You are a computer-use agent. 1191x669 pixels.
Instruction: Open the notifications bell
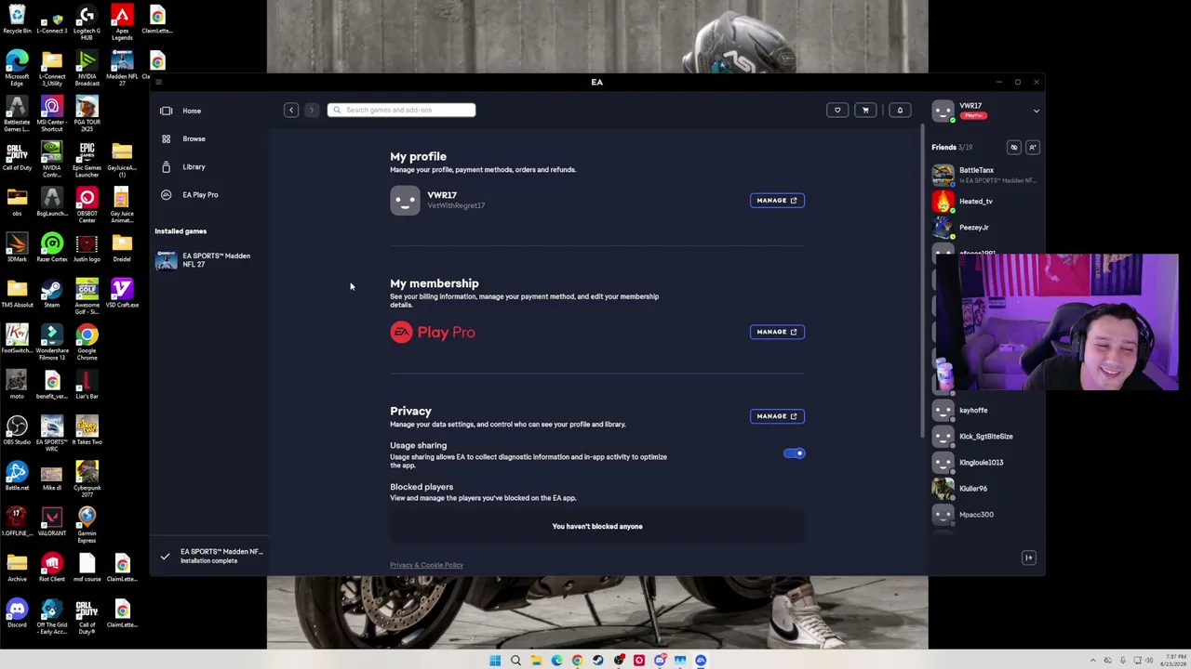(x=900, y=110)
